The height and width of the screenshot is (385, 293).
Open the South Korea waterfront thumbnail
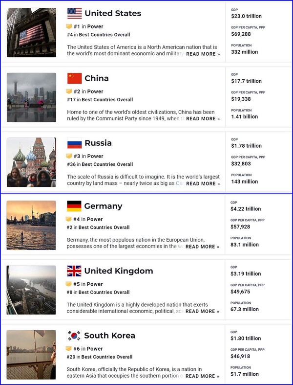point(31,355)
